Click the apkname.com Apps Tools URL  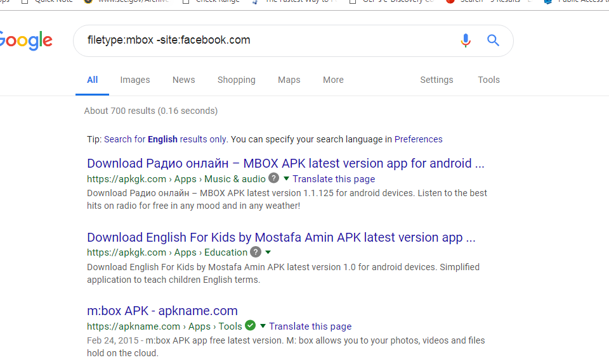click(164, 326)
